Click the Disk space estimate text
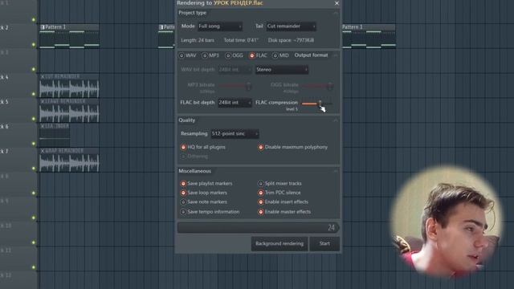 [x=291, y=40]
